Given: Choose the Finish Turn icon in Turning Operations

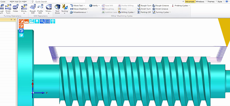Looking at the screenshot, I should [x=8, y=9].
